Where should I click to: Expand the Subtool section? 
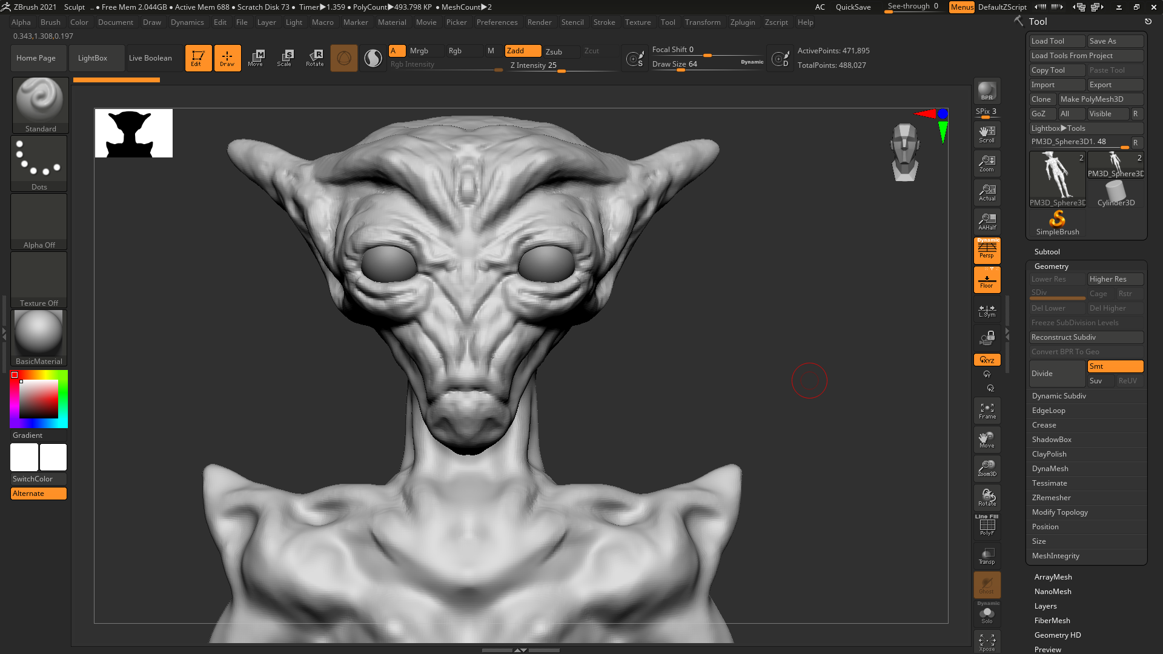(x=1047, y=252)
